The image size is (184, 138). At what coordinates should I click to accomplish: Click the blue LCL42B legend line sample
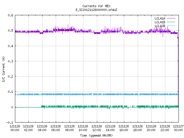[171, 26]
